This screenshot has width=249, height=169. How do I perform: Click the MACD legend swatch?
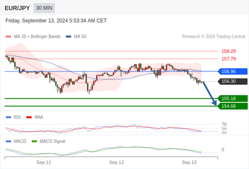pyautogui.click(x=9, y=142)
